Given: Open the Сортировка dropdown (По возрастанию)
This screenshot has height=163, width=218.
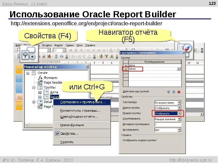Looking at the screenshot, I should coord(179,103).
